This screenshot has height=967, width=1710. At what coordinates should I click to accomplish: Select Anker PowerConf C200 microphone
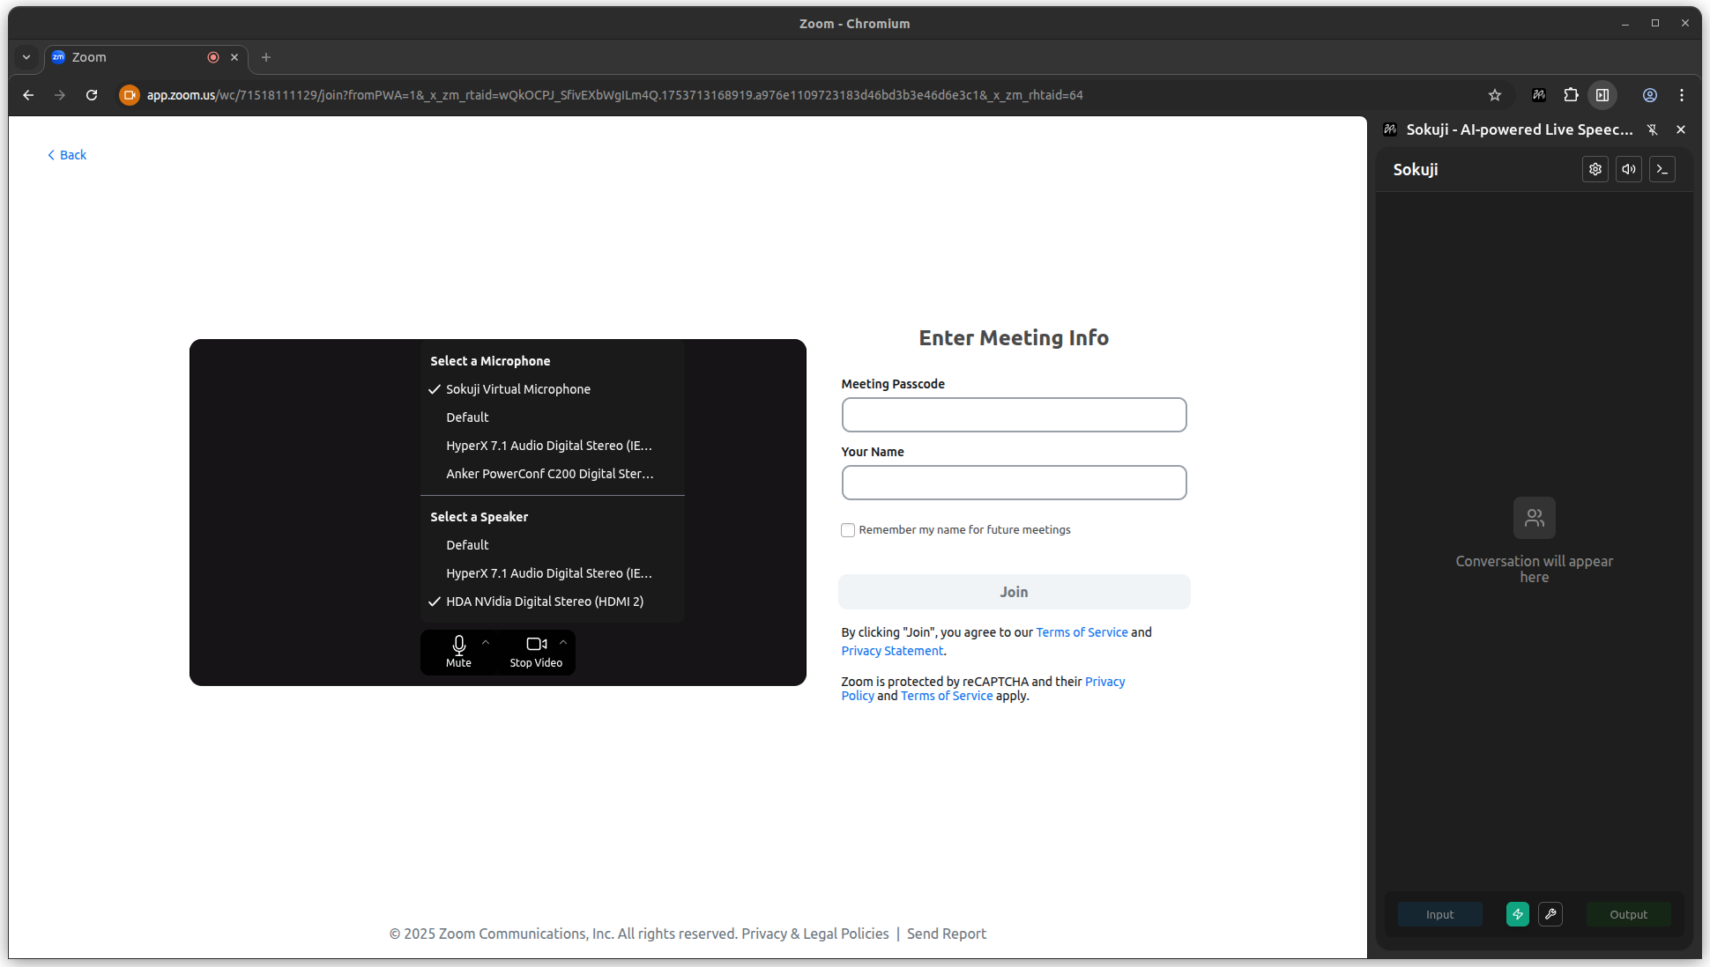pyautogui.click(x=553, y=474)
